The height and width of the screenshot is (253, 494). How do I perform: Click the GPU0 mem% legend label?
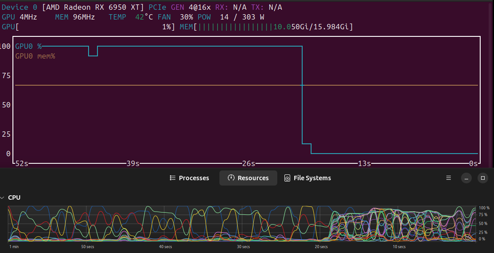coord(35,56)
